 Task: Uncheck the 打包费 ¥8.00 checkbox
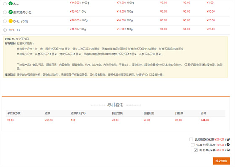(196, 150)
